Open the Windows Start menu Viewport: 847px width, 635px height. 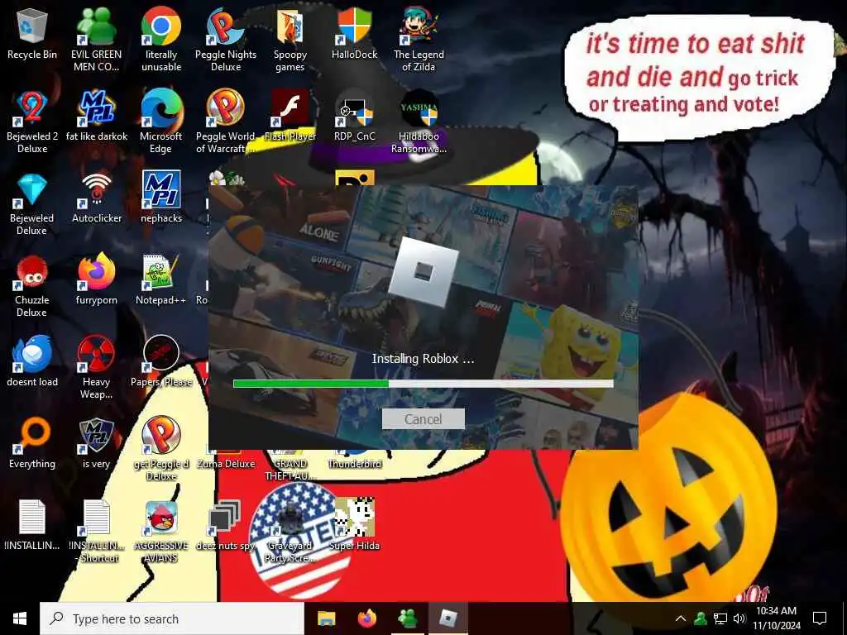pyautogui.click(x=20, y=618)
